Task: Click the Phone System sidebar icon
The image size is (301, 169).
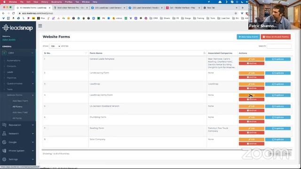Action: pyautogui.click(x=4, y=151)
